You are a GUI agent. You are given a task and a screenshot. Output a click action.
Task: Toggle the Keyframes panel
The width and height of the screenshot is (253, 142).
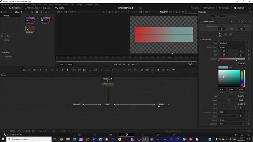(209, 8)
